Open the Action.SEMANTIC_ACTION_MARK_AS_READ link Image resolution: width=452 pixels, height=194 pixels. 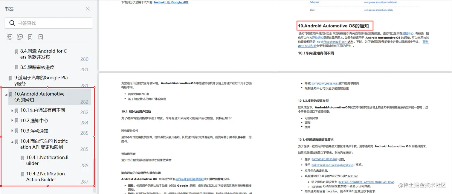pyautogui.click(x=366, y=182)
